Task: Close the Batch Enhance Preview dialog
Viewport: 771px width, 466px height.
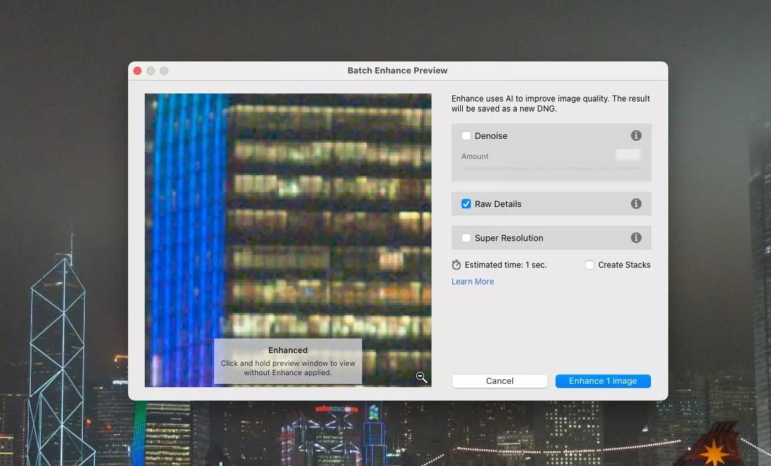Action: [137, 71]
